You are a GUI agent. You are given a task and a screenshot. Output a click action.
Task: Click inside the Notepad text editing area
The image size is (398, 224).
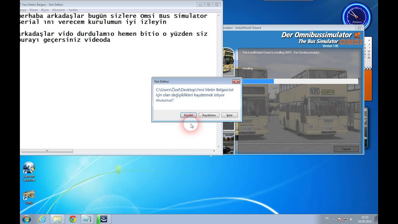[118, 80]
